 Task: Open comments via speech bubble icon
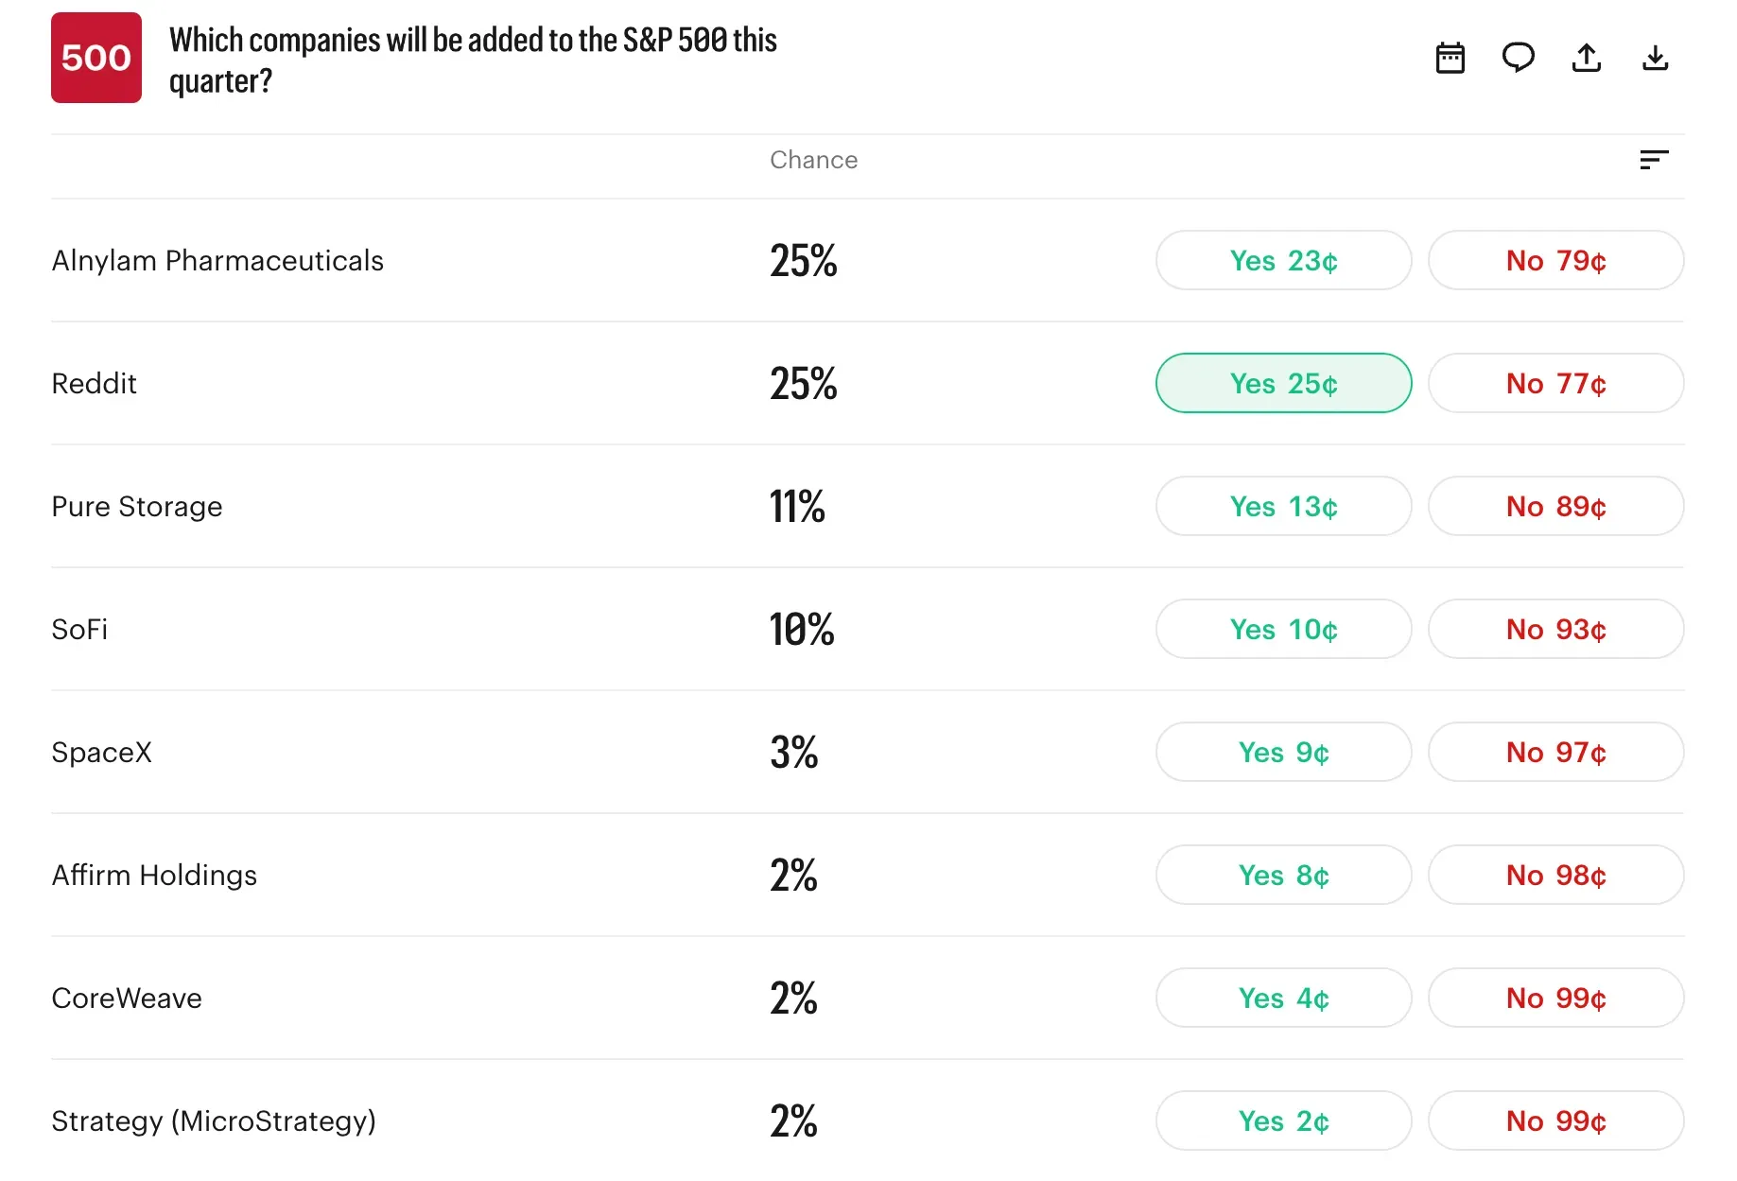tap(1518, 58)
